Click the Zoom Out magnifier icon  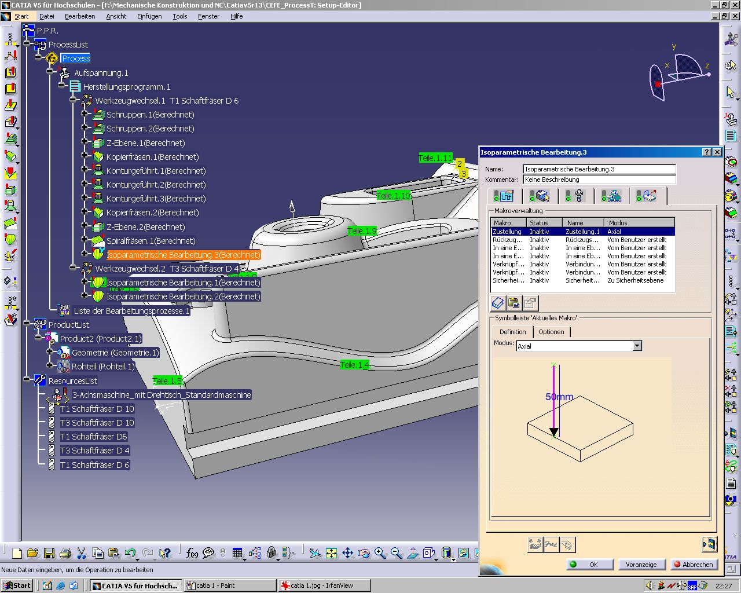pos(396,553)
